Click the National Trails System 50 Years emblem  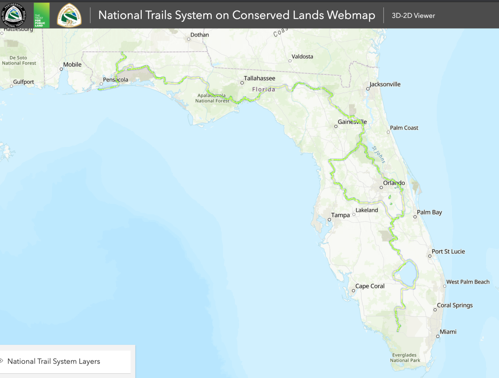point(69,15)
